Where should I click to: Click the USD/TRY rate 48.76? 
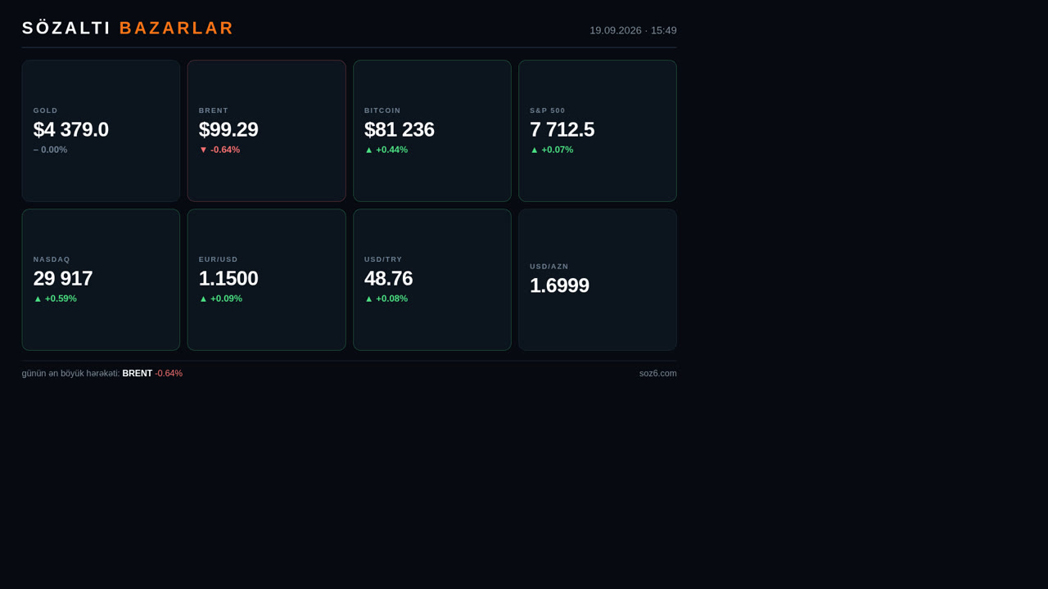389,278
